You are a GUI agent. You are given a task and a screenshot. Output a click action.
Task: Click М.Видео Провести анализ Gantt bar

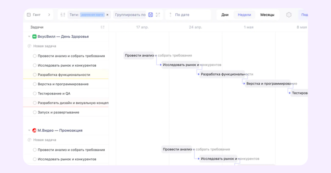click(x=177, y=150)
